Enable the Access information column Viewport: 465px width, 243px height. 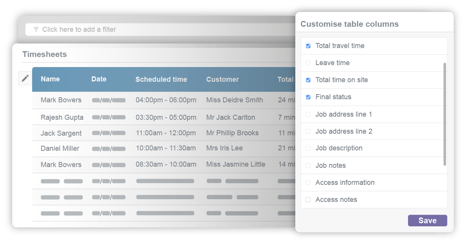click(308, 182)
